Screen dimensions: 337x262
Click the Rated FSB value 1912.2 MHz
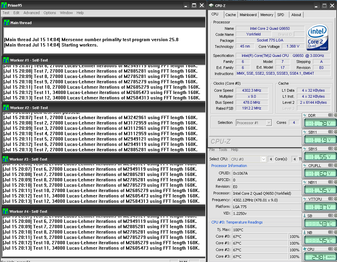point(252,108)
